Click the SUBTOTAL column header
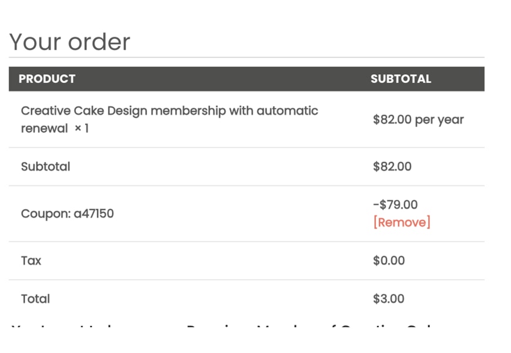Screen dimensions: 511x353 401,79
